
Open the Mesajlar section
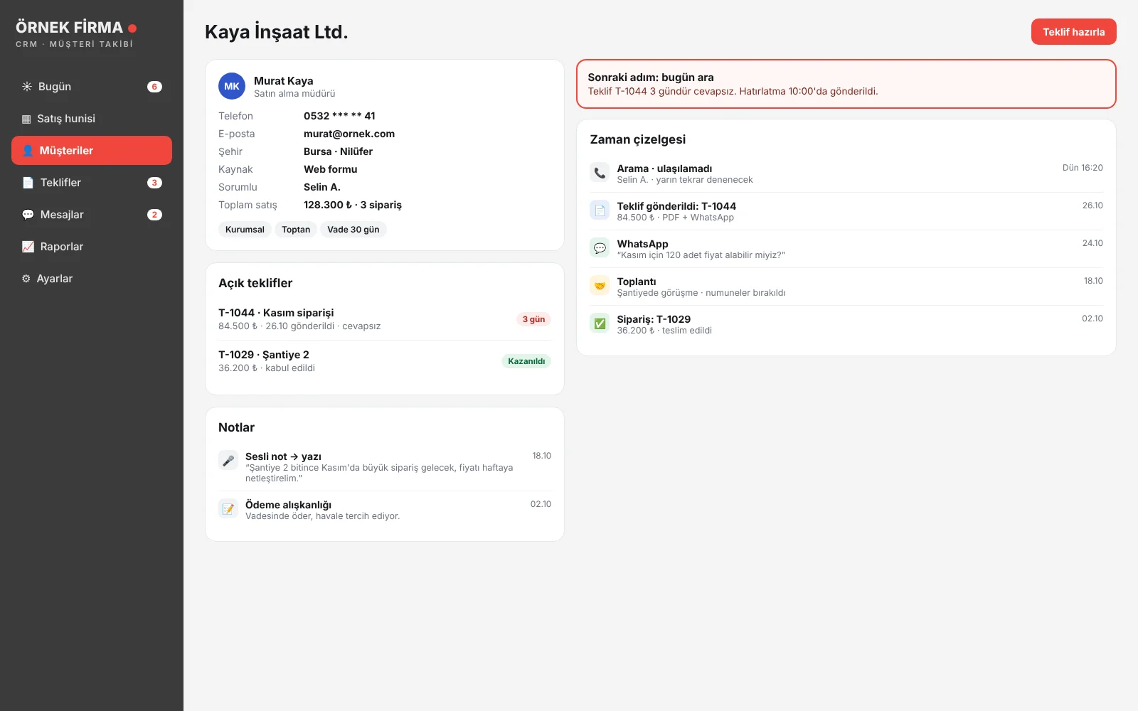[92, 215]
